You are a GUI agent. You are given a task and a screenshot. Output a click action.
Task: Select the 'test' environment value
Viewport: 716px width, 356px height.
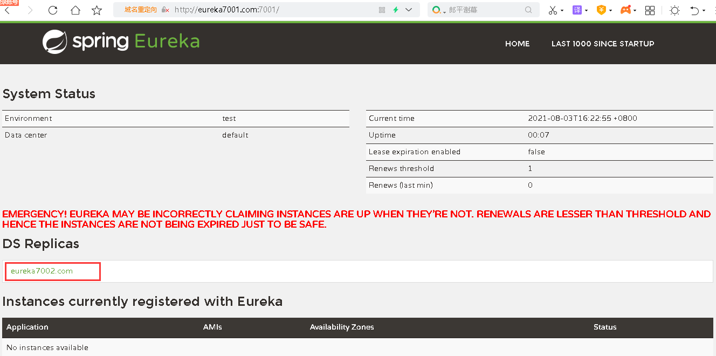tap(229, 118)
